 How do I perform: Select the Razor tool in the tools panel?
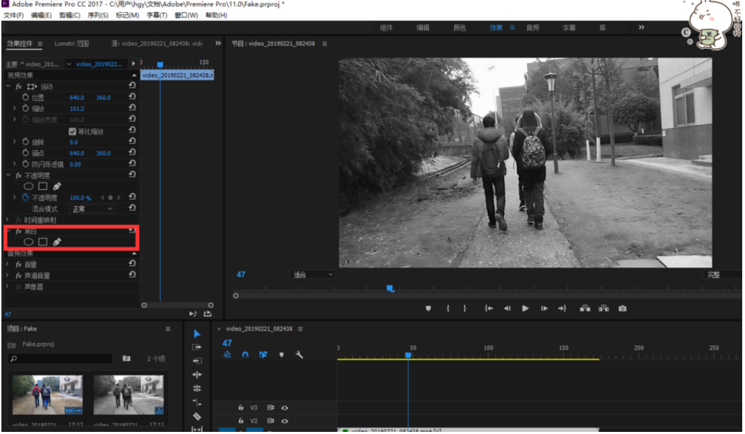(197, 416)
